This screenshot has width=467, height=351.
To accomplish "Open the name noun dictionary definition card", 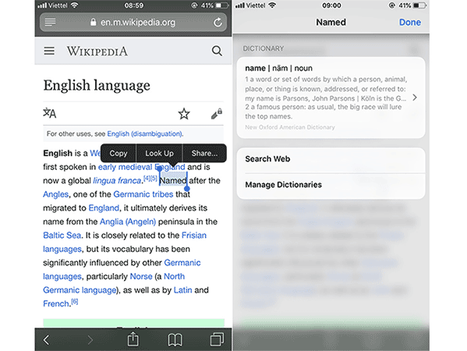I will (331, 97).
